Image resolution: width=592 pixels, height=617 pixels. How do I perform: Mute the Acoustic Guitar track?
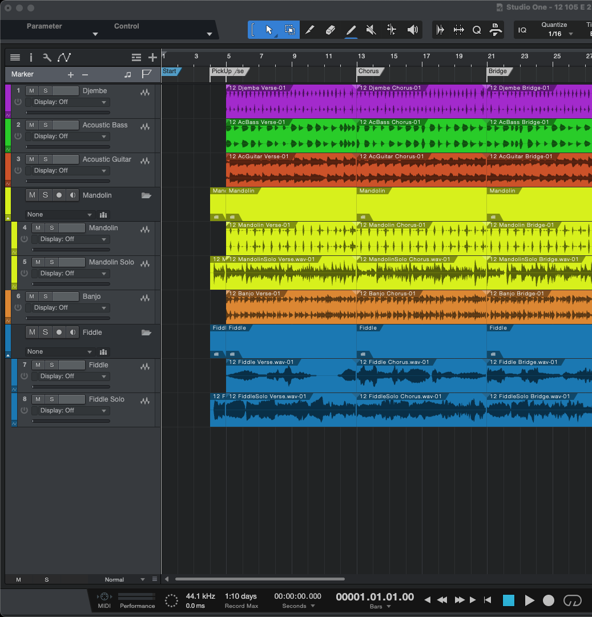click(x=32, y=159)
